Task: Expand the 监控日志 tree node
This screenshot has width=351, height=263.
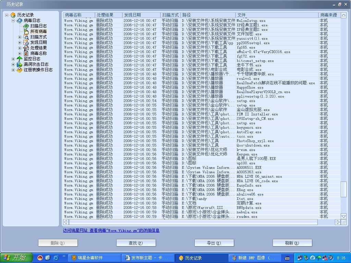Action: coord(13,59)
